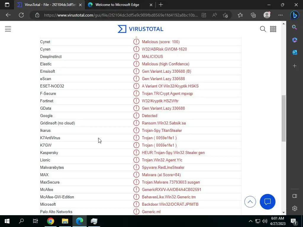
Task: Open Edge Settings and more menu
Action: coord(281,15)
